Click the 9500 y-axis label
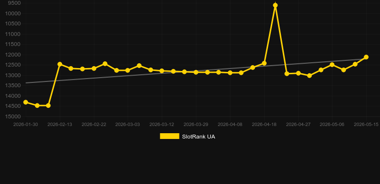Screen dimensions: 380x184 click(14, 3)
